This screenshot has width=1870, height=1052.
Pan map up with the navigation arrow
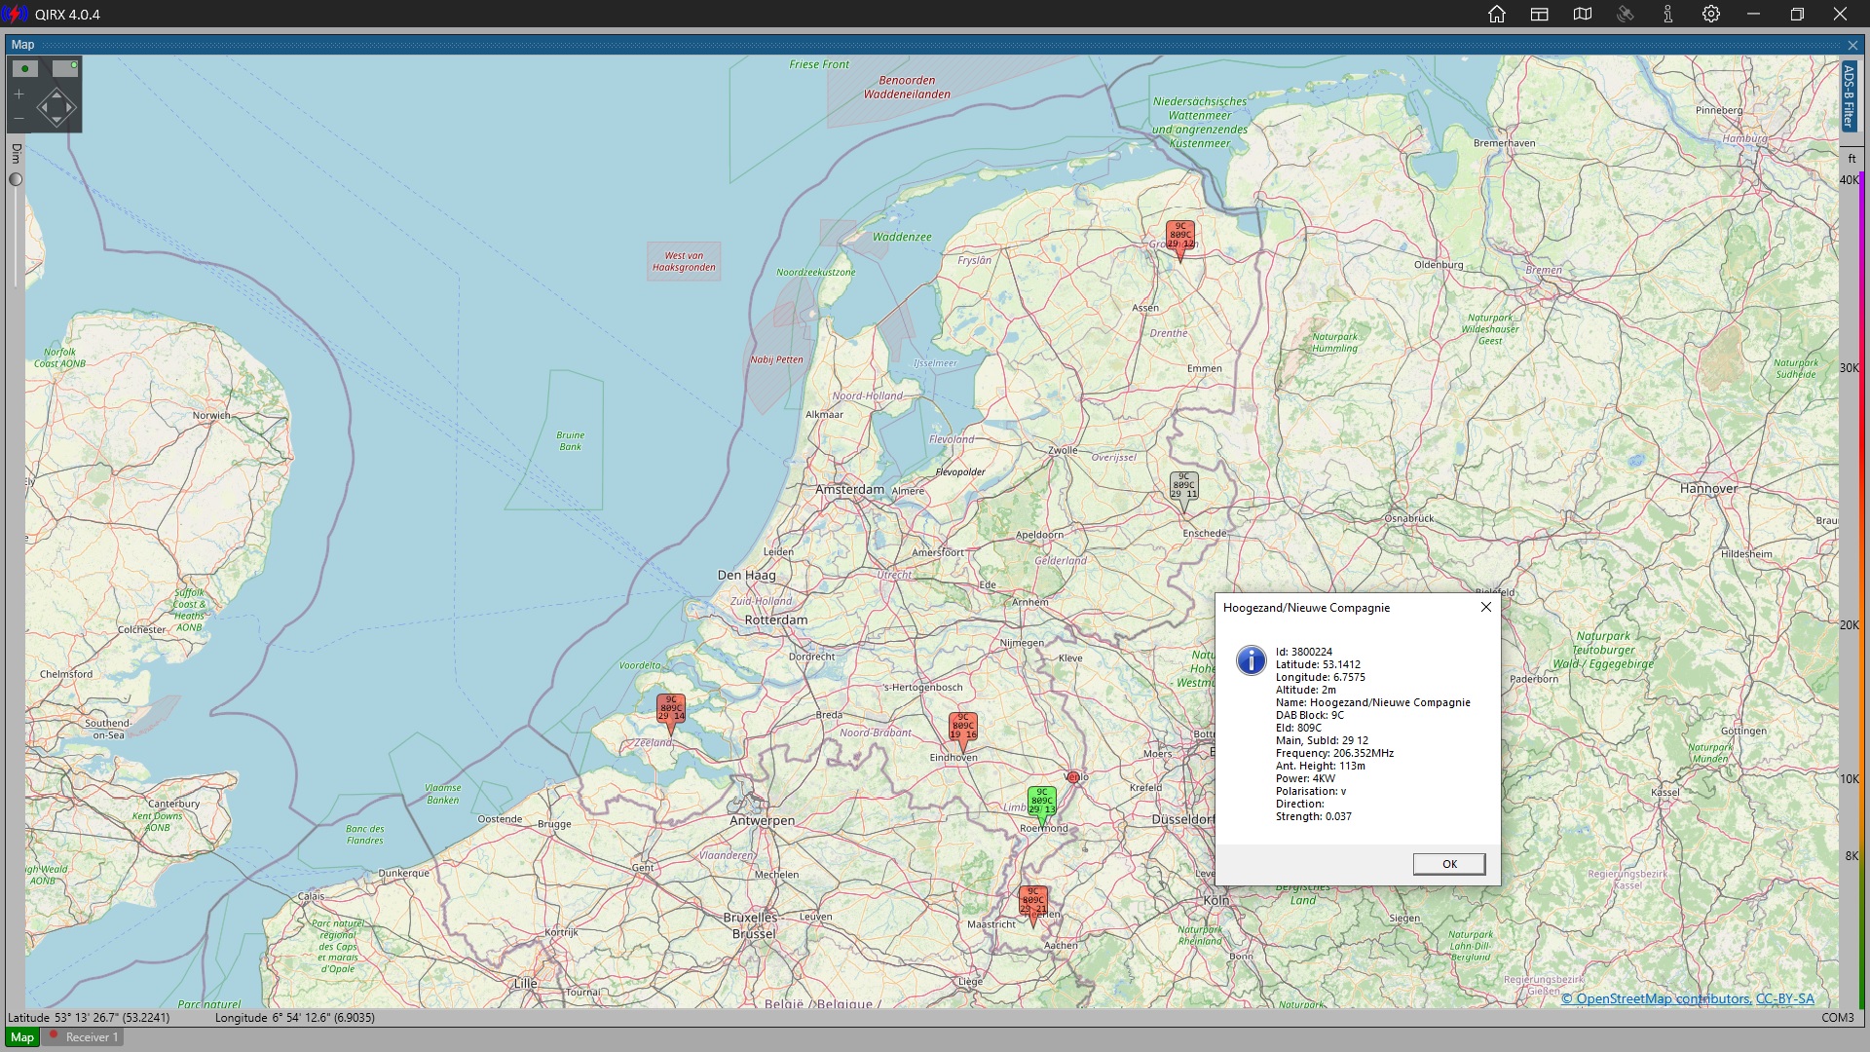[56, 94]
